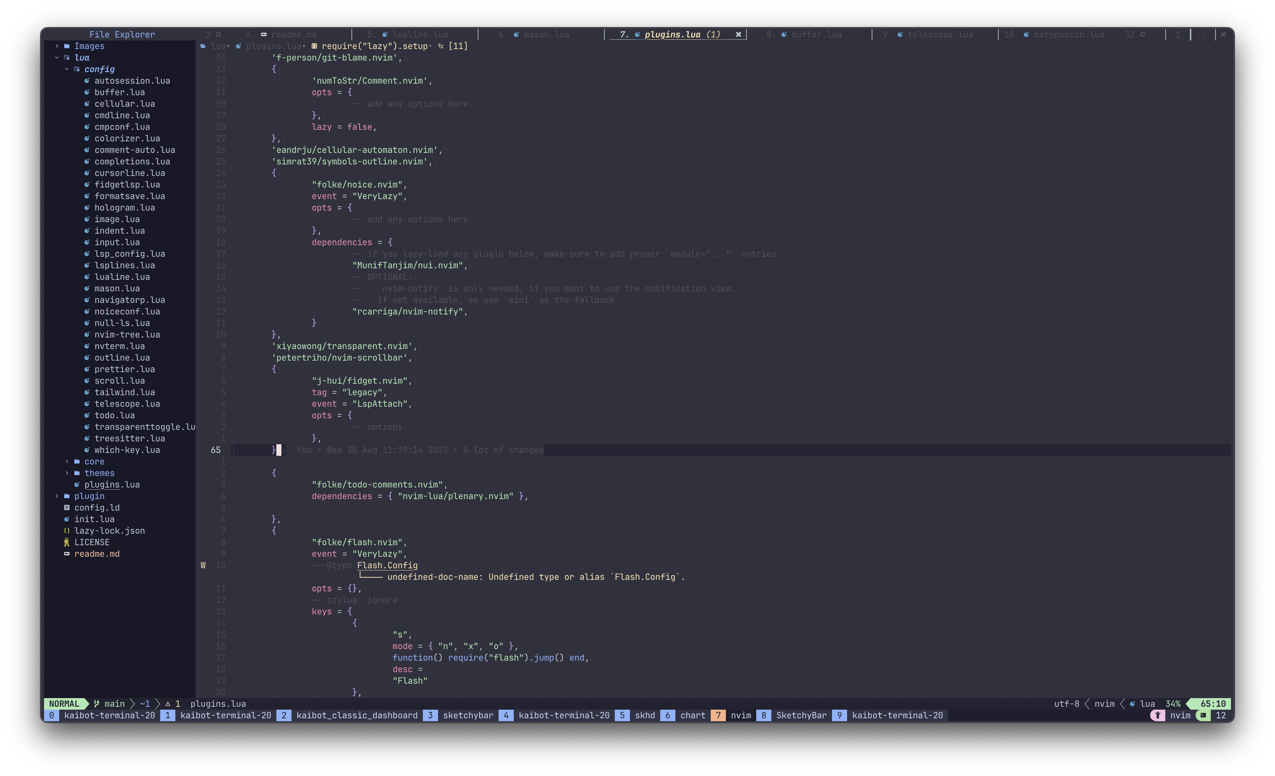Click the git branch icon in the statusline

pyautogui.click(x=96, y=704)
